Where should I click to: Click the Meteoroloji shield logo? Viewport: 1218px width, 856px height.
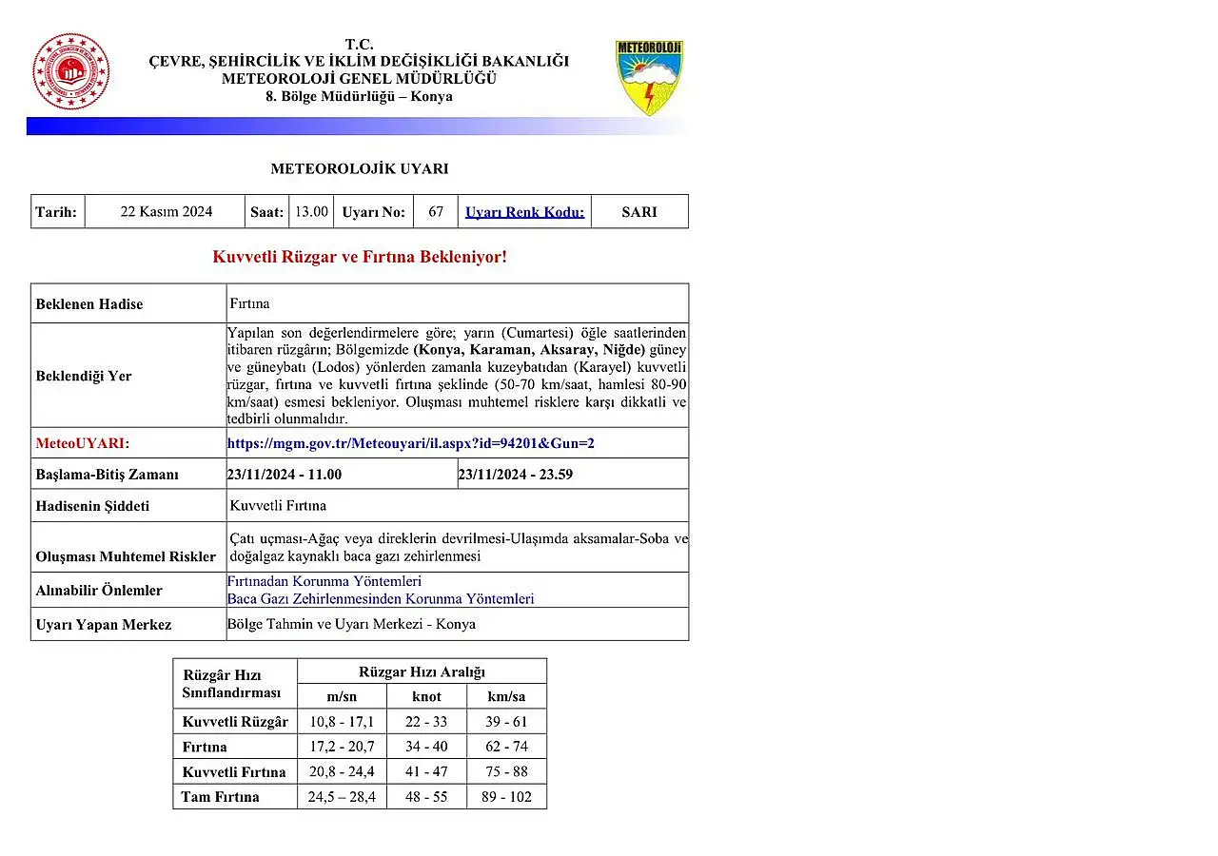(649, 76)
